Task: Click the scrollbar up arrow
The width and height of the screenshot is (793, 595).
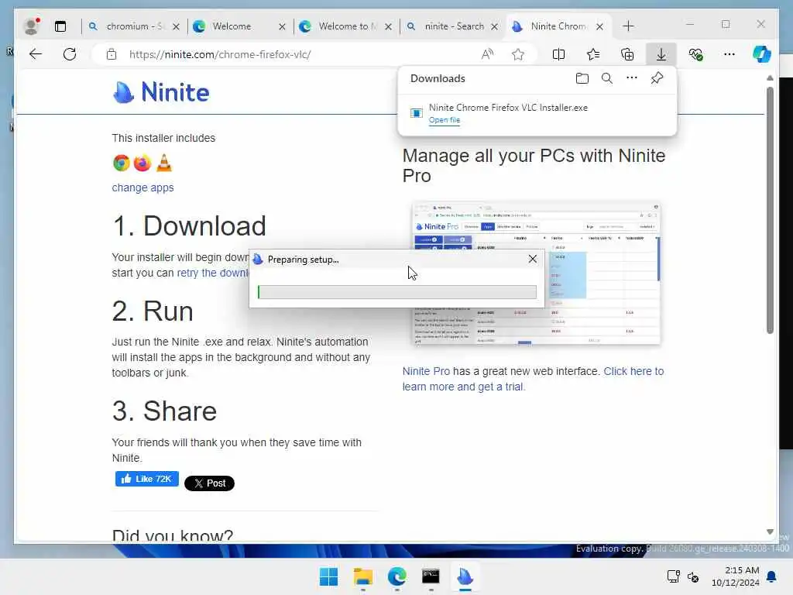Action: pyautogui.click(x=770, y=78)
